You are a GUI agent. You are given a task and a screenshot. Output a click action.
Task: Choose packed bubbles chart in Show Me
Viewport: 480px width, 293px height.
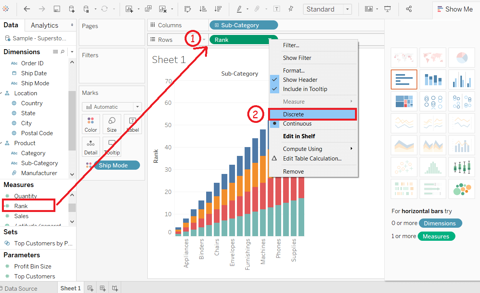[x=462, y=189]
